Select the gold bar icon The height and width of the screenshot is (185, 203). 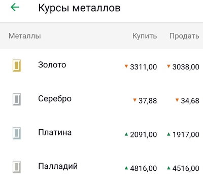pyautogui.click(x=17, y=65)
